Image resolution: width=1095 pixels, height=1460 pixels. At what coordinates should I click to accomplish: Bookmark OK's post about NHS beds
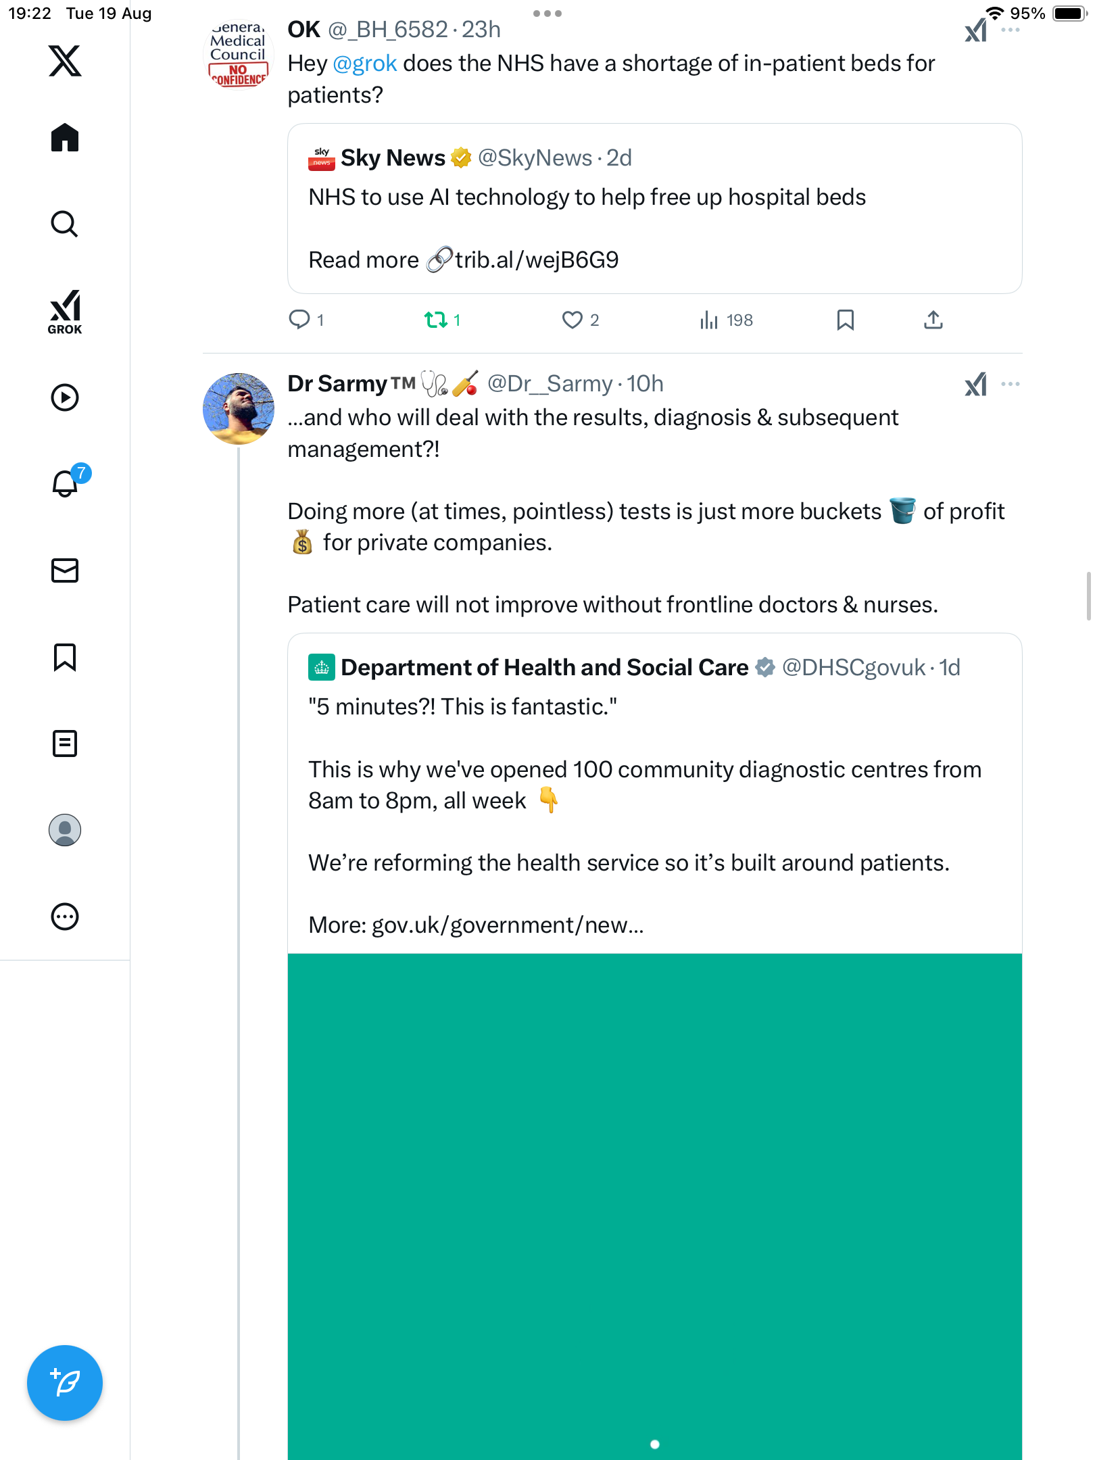pyautogui.click(x=845, y=320)
